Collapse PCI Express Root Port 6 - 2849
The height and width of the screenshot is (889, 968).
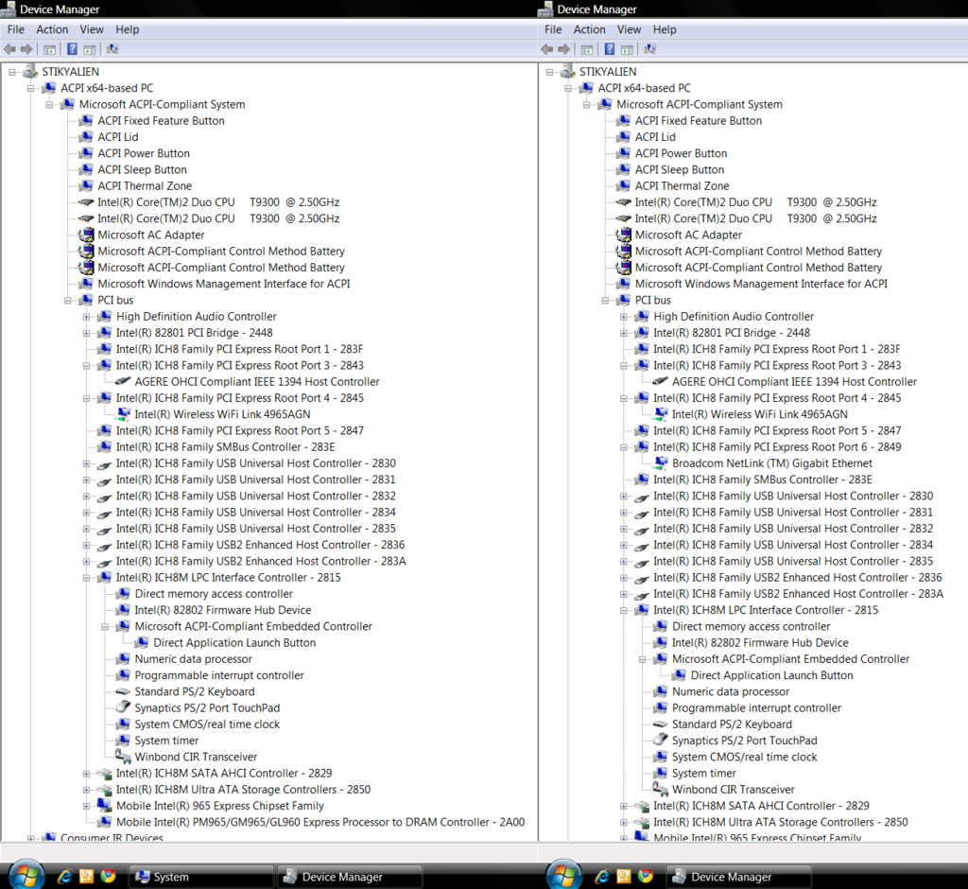[624, 447]
